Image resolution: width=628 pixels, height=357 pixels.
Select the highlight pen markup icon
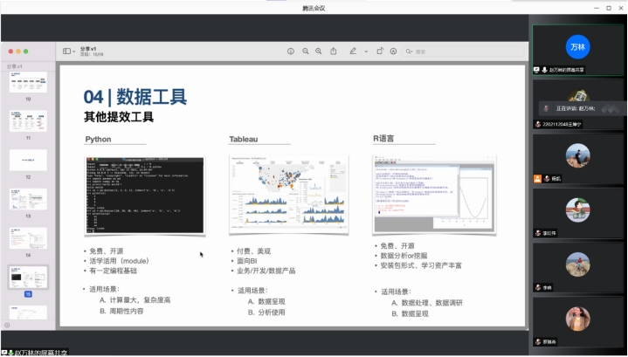point(354,51)
